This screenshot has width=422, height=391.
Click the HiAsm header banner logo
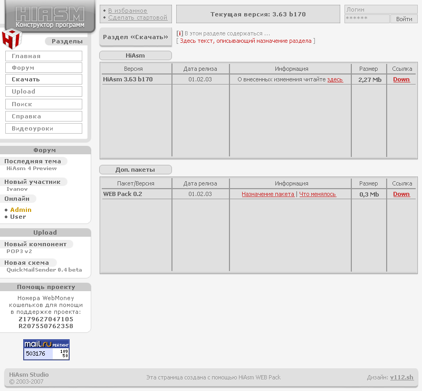pos(50,16)
